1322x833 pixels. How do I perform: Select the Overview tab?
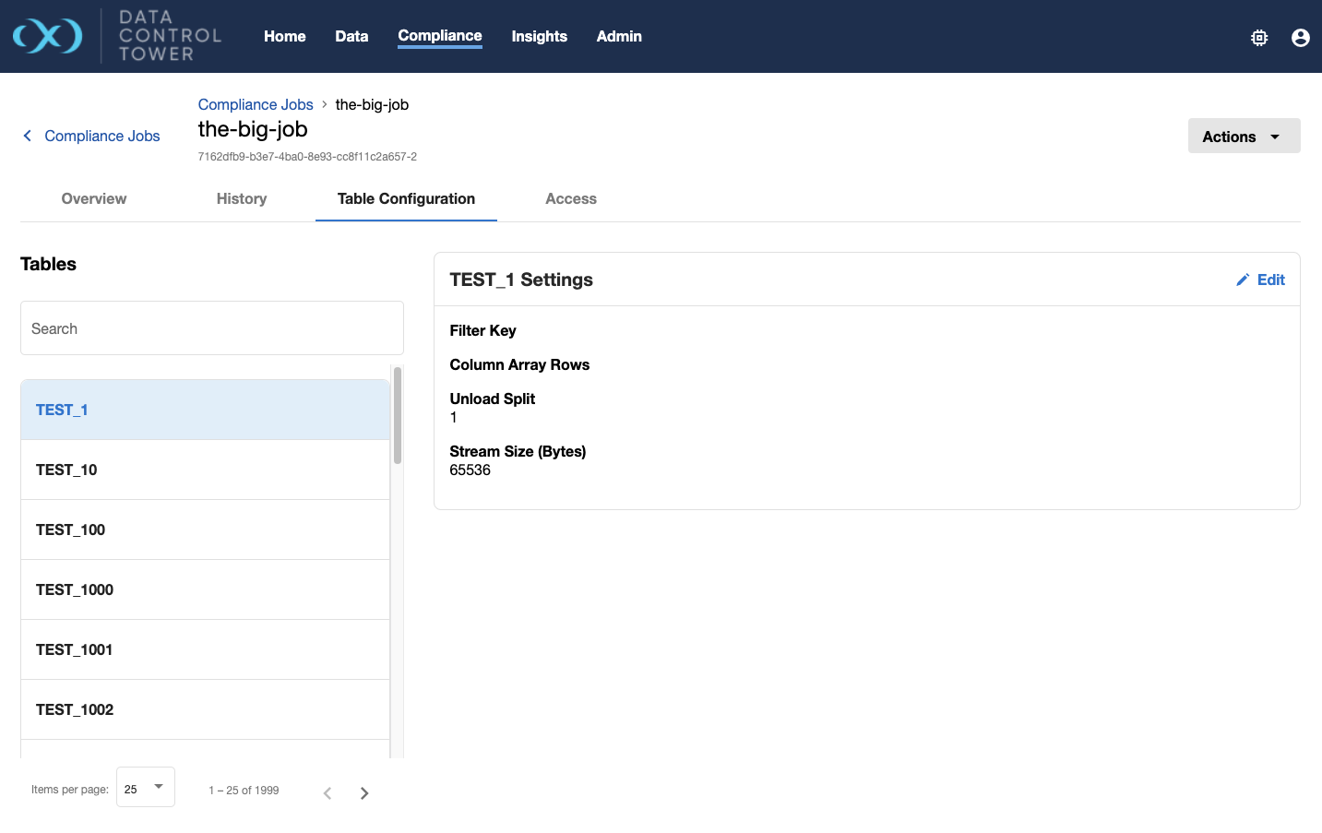[x=94, y=198]
